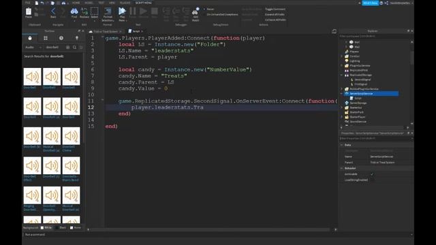Expand RobloxPluginGuiService in Explorer

pos(342,89)
